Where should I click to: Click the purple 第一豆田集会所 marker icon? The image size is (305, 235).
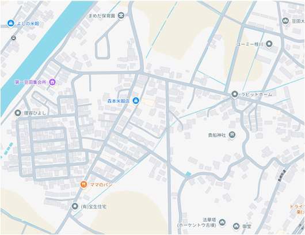[x=52, y=82]
